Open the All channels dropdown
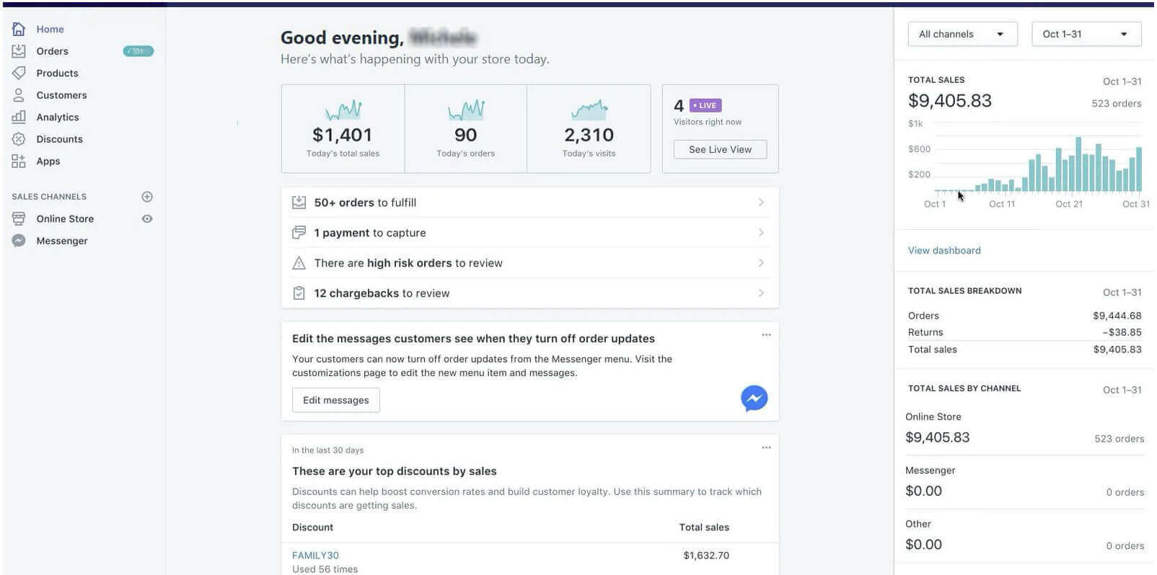 [x=962, y=34]
